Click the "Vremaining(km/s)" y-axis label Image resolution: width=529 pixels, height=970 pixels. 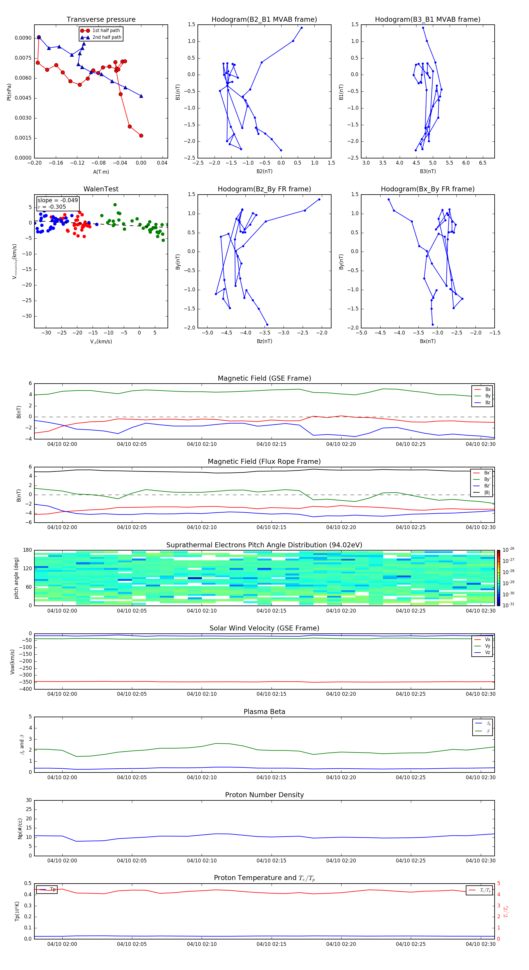[15, 261]
